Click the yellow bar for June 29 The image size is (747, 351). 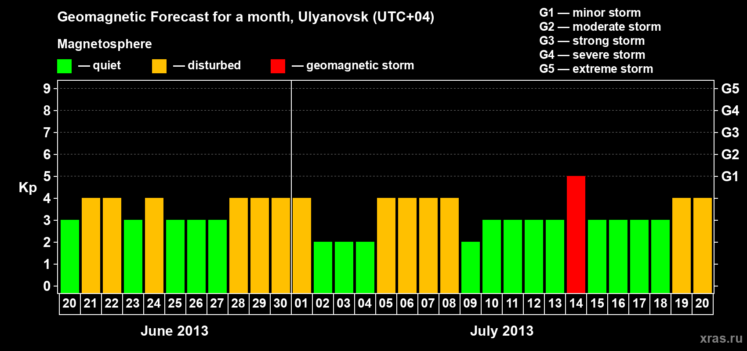coord(260,245)
